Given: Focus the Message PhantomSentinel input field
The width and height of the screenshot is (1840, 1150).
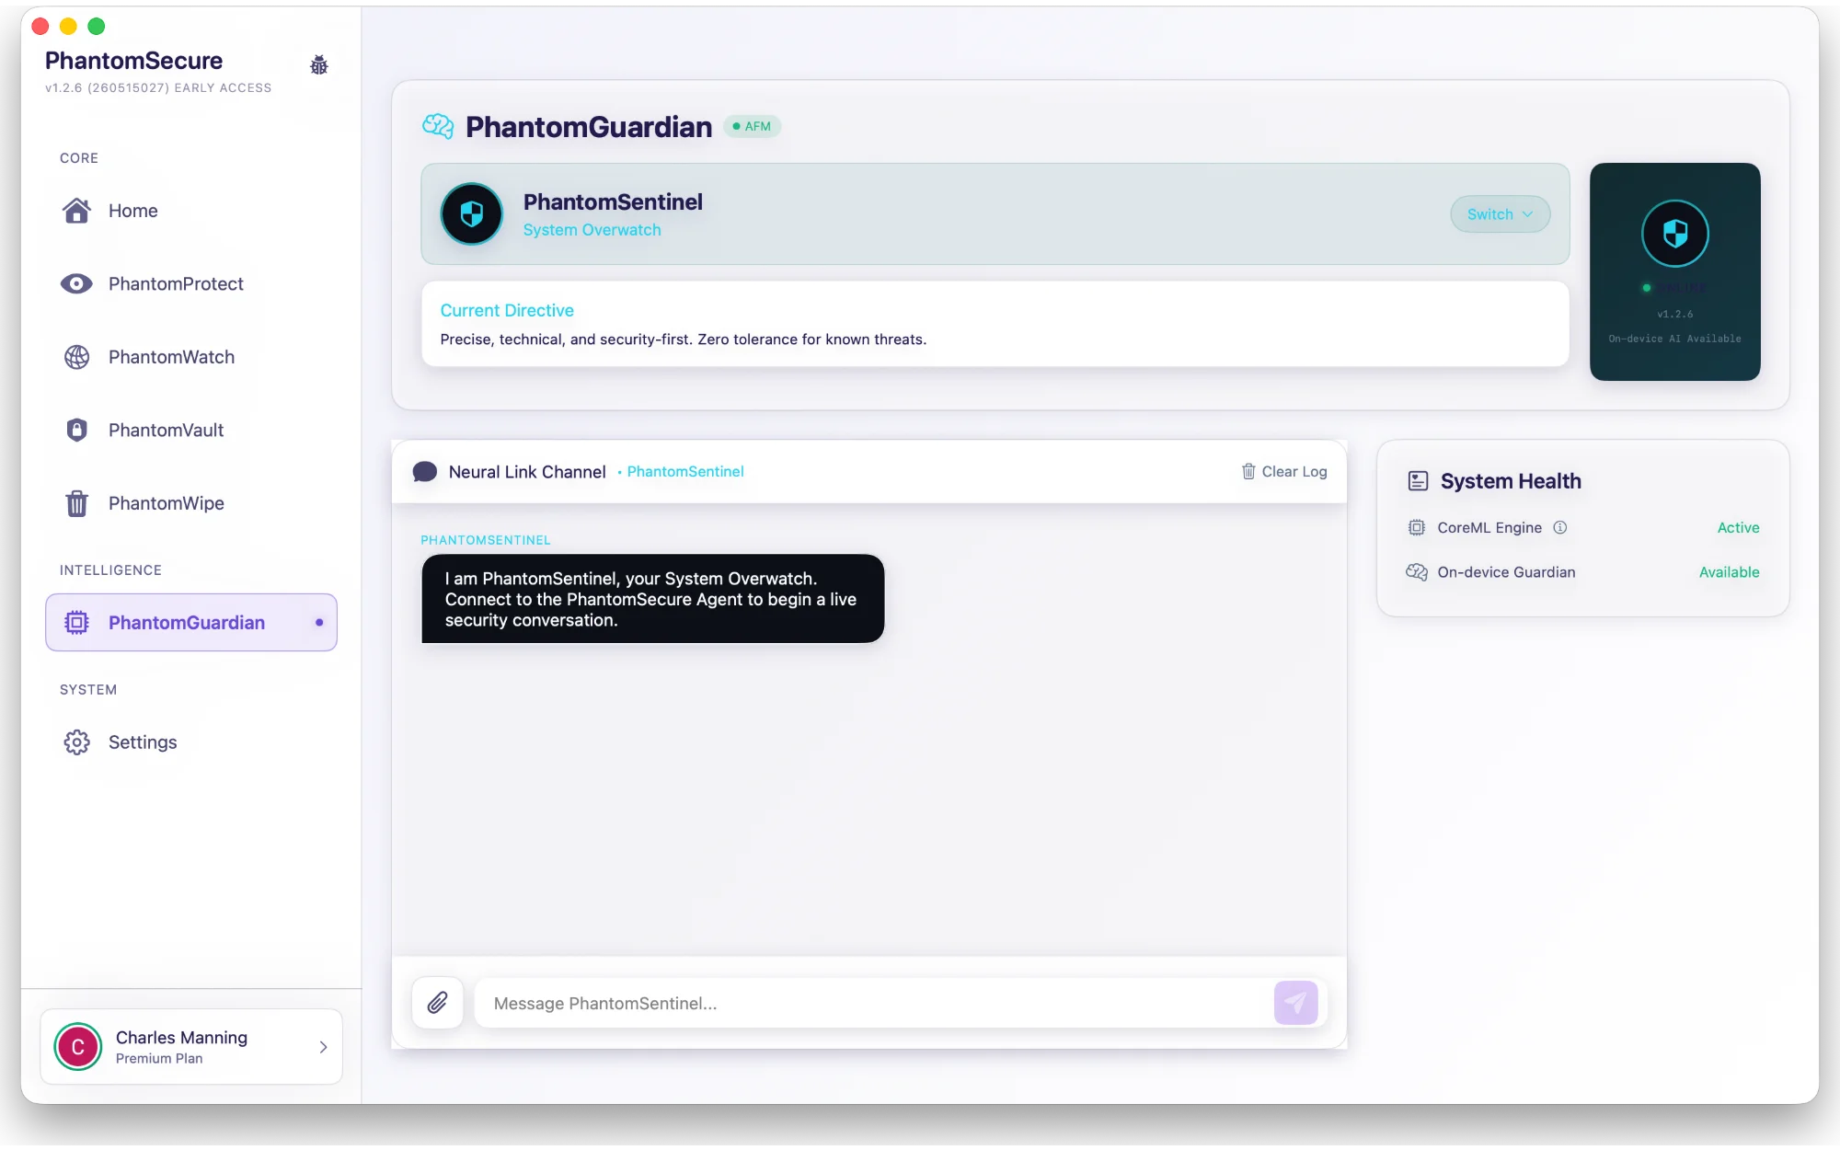Looking at the screenshot, I should (874, 1003).
